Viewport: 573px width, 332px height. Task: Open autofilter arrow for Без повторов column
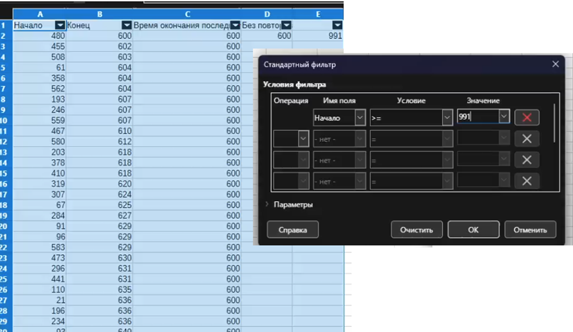286,25
